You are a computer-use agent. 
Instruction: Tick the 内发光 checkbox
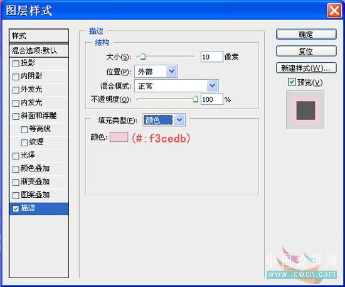click(16, 103)
